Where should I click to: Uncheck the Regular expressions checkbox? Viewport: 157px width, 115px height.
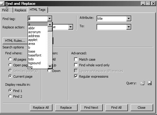[76, 76]
